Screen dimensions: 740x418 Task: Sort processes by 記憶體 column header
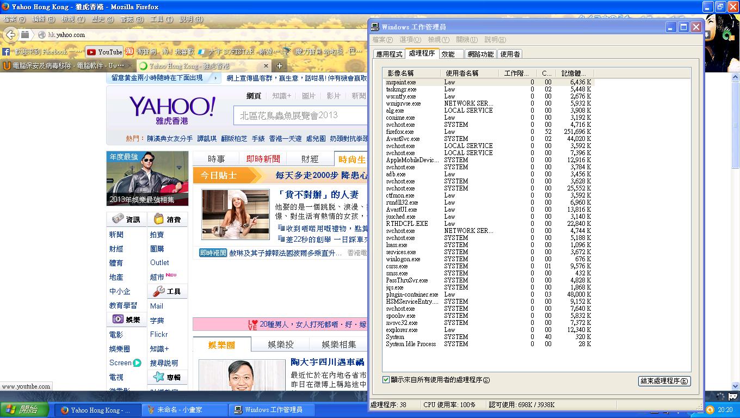[x=575, y=73]
